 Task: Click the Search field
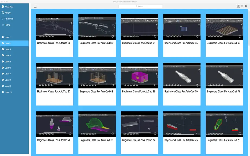tap(140, 6)
